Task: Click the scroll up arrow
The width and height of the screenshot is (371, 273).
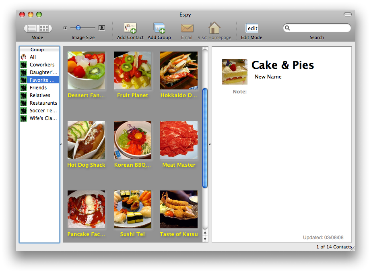Action: (x=205, y=232)
